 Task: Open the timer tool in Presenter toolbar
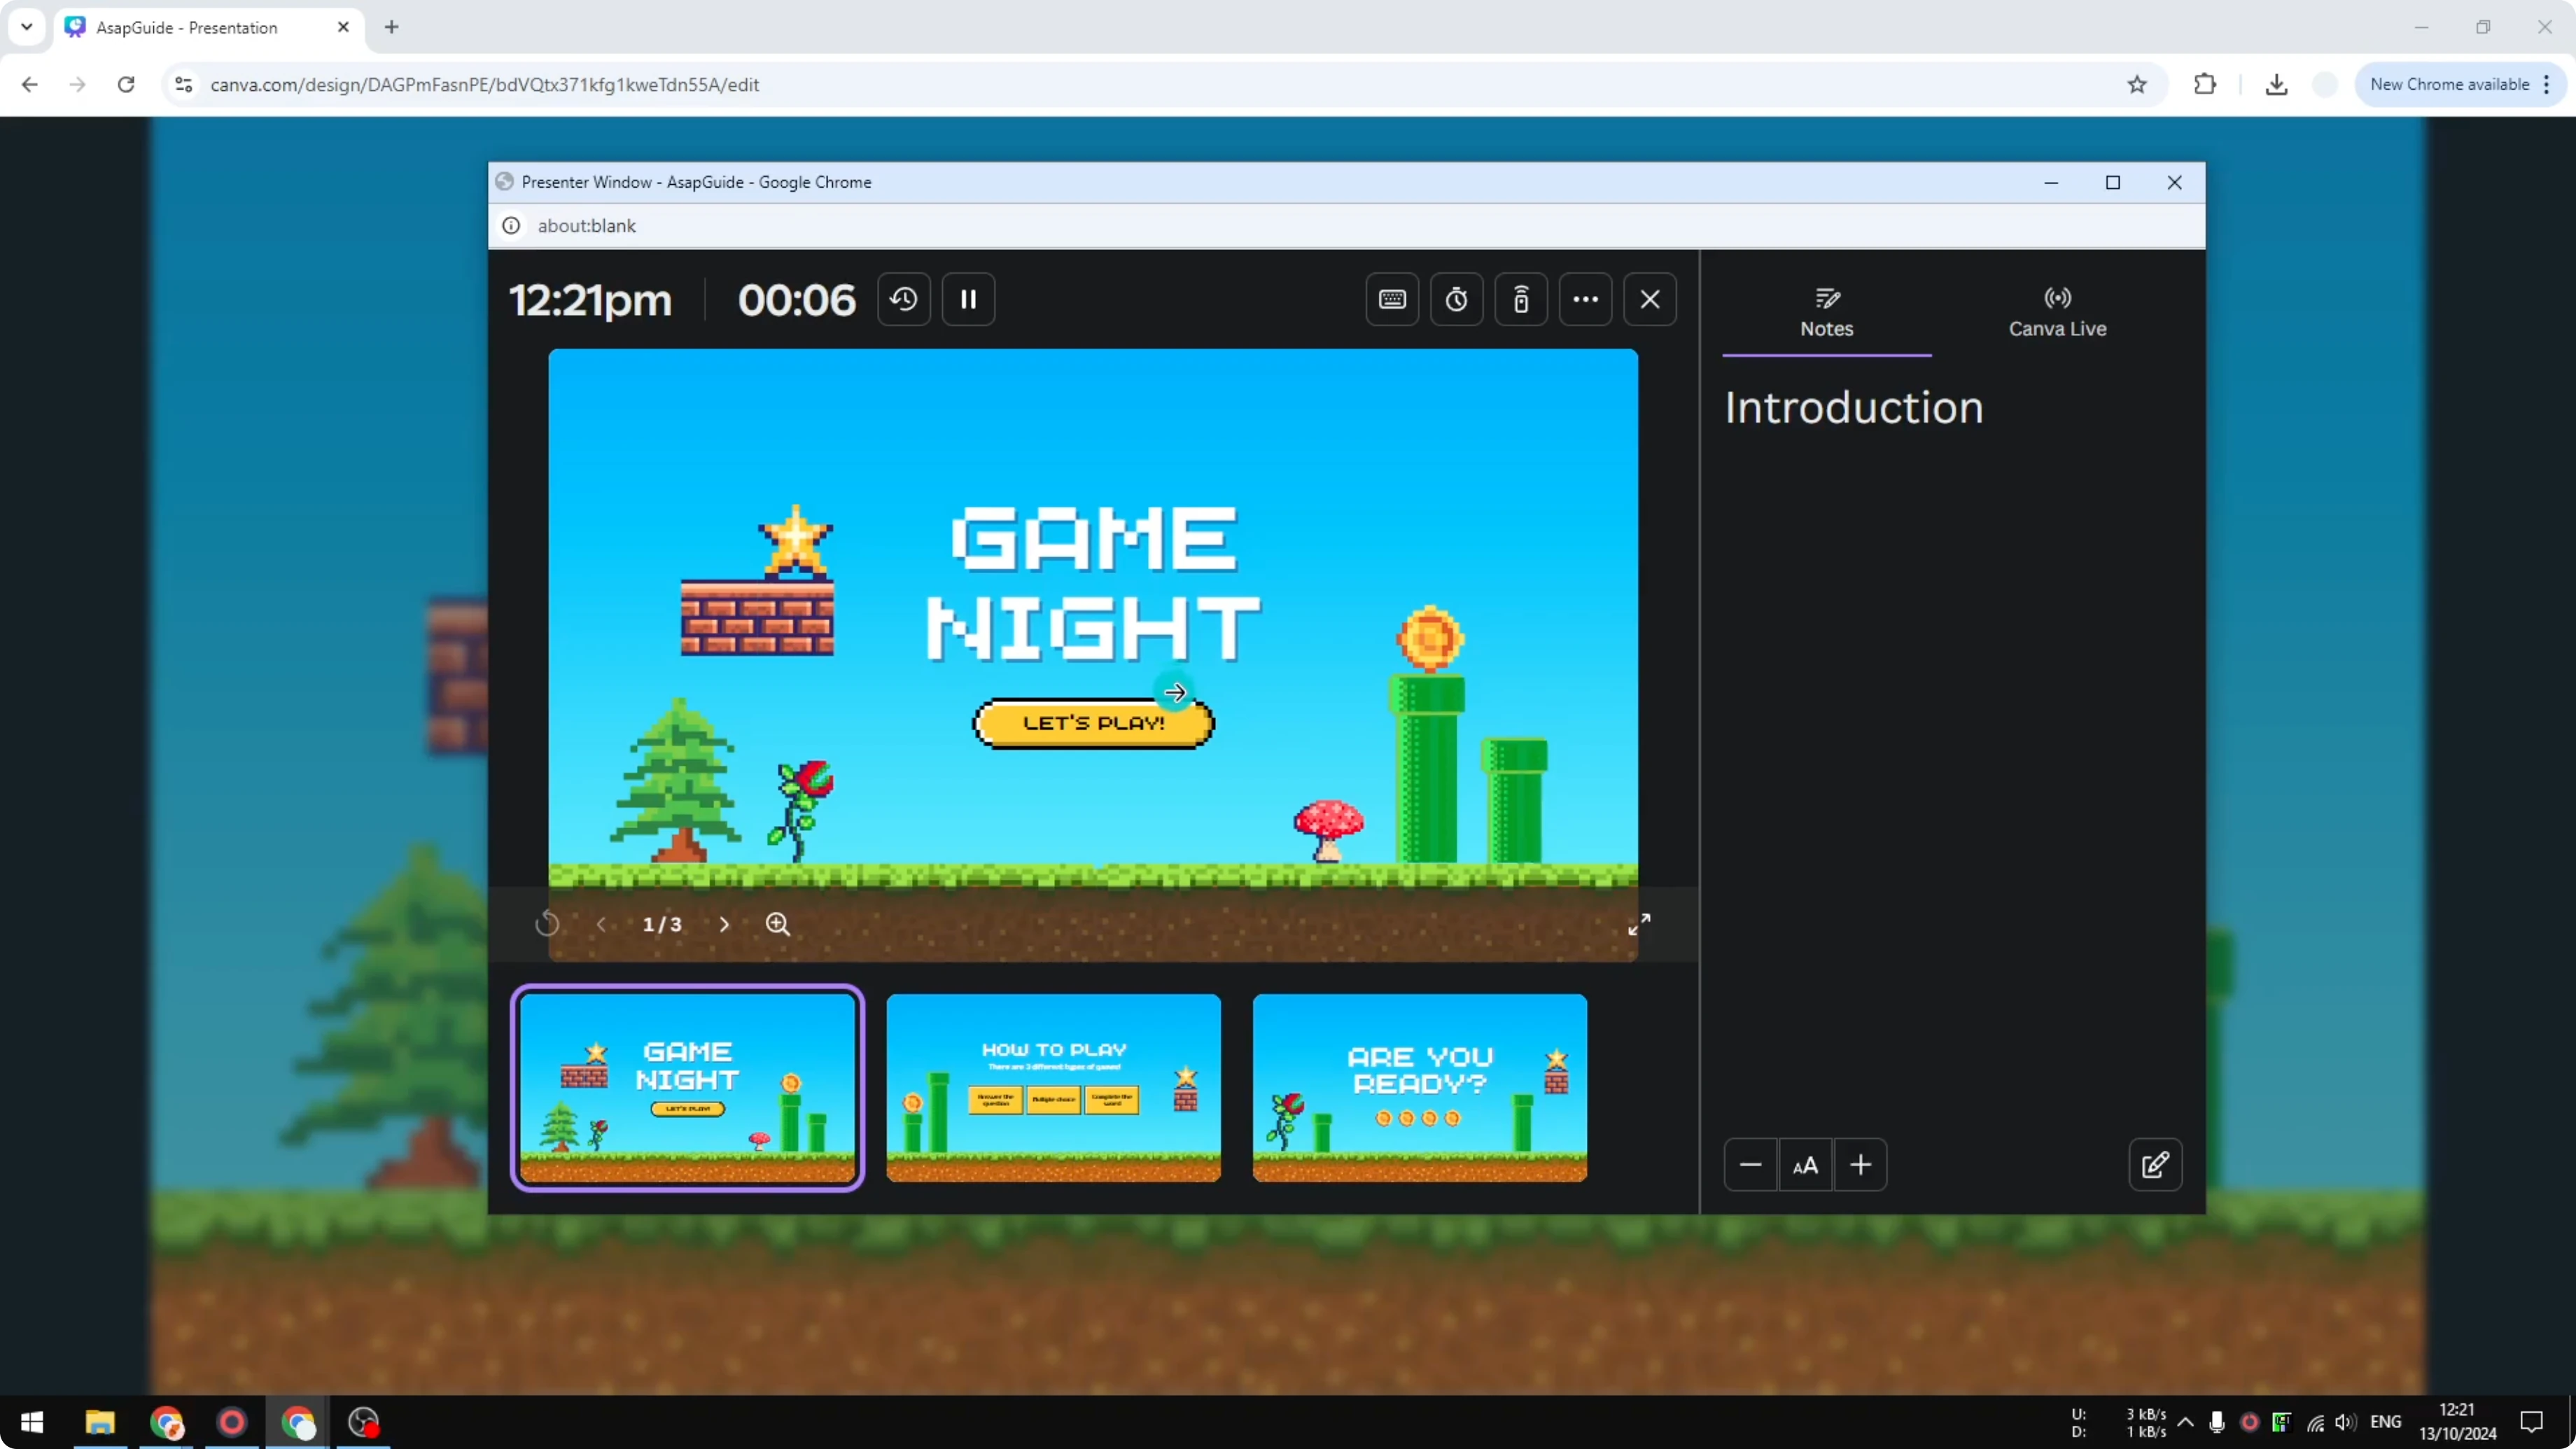click(1456, 299)
